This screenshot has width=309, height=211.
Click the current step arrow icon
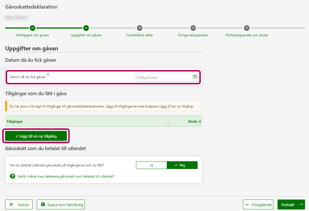coord(86,28)
